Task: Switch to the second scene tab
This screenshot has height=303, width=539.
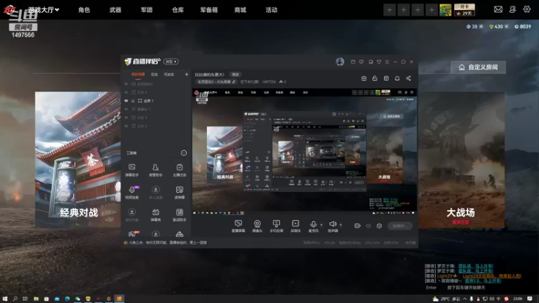Action: pos(154,74)
